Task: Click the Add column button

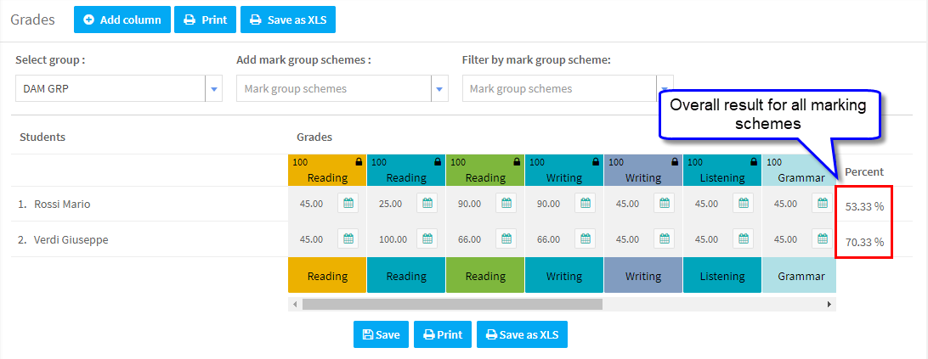Action: click(x=122, y=20)
